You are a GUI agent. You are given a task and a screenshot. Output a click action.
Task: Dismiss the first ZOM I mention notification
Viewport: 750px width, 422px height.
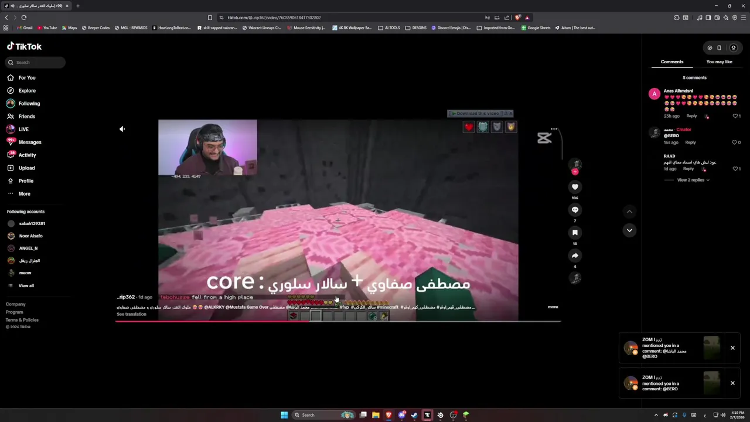pos(732,348)
